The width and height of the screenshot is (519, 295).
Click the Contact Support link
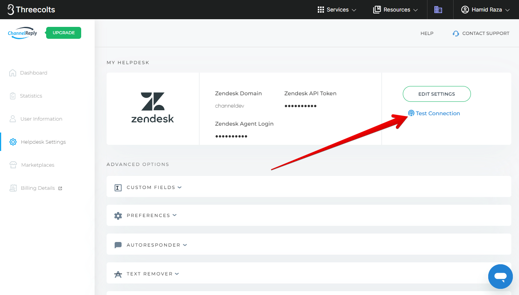pyautogui.click(x=486, y=33)
